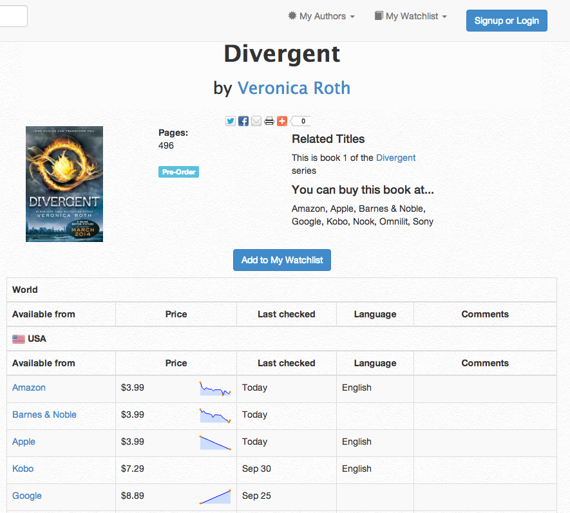Click the search input field at top left
This screenshot has height=513, width=570.
pyautogui.click(x=14, y=16)
